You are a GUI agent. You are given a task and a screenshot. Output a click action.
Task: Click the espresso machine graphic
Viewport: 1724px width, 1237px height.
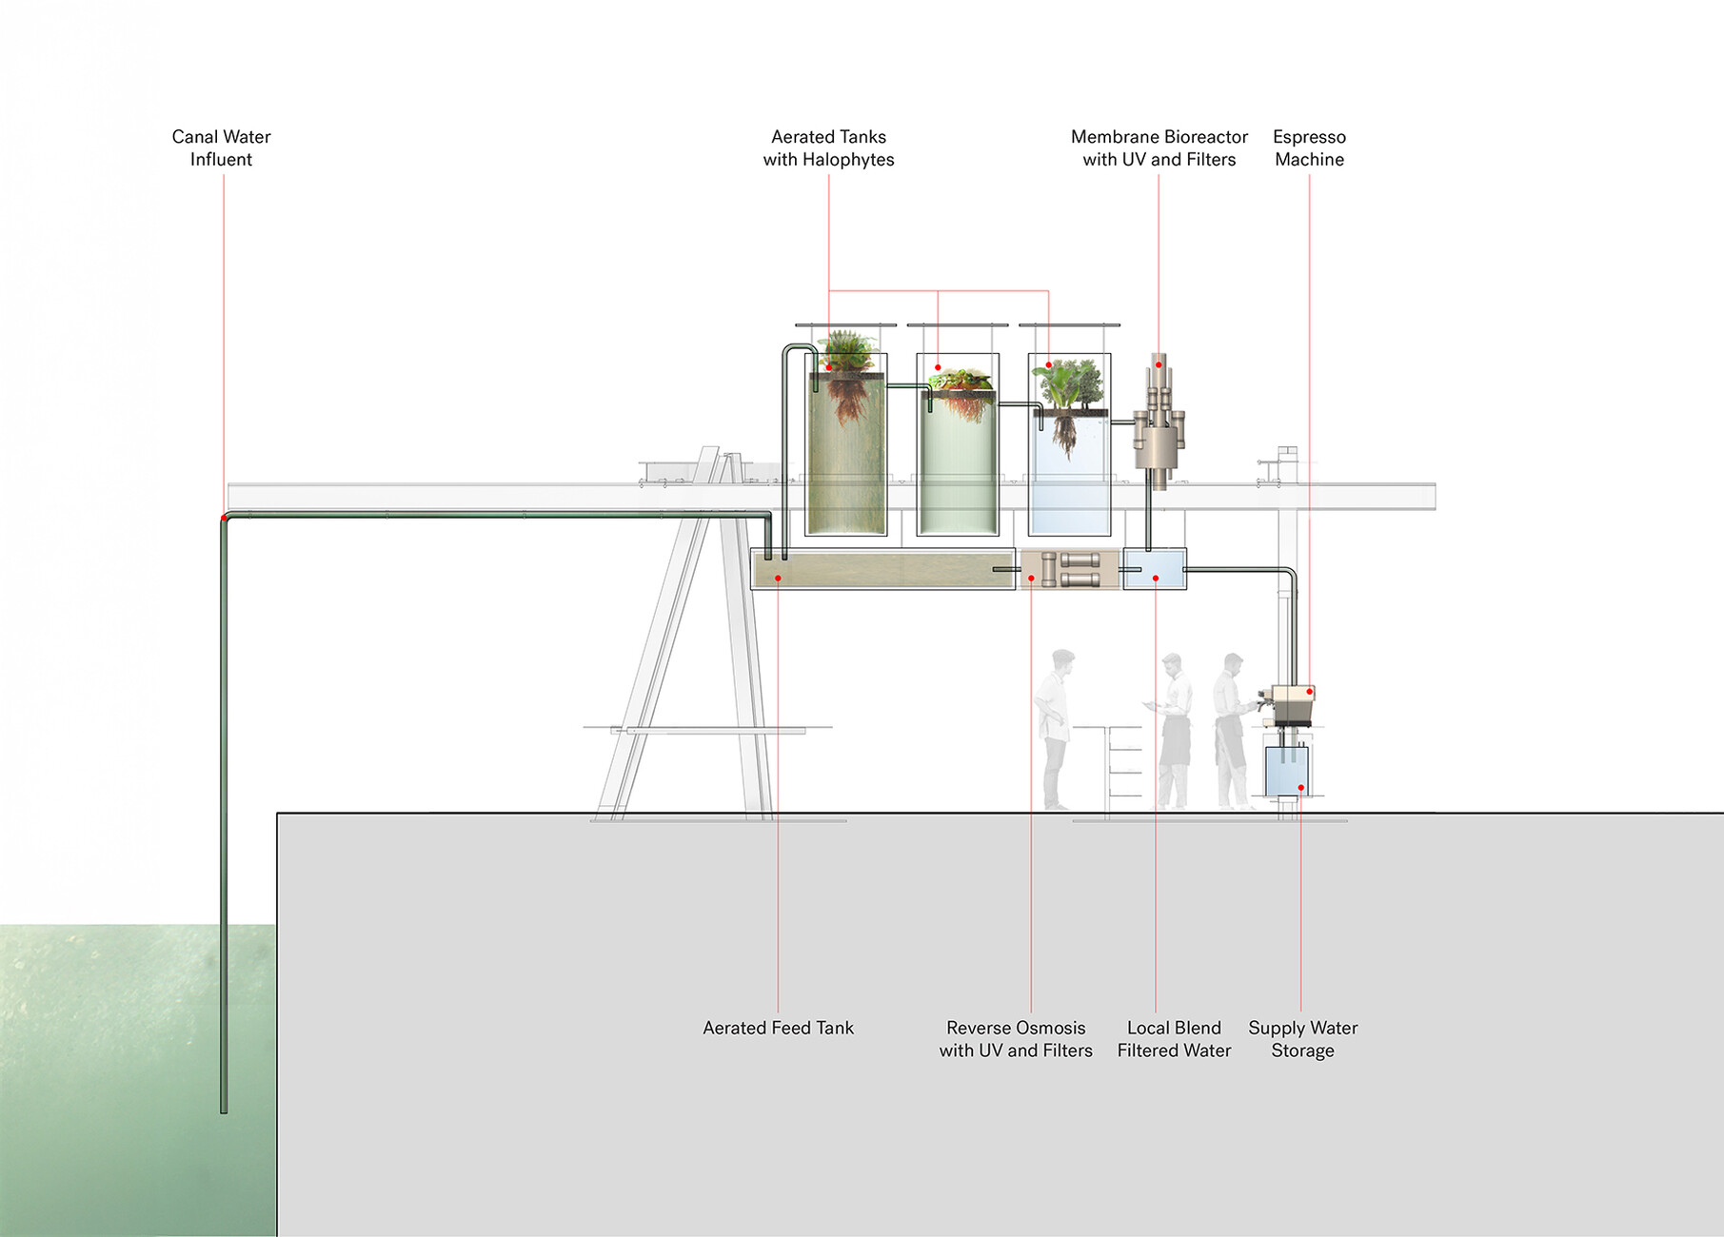1292,705
